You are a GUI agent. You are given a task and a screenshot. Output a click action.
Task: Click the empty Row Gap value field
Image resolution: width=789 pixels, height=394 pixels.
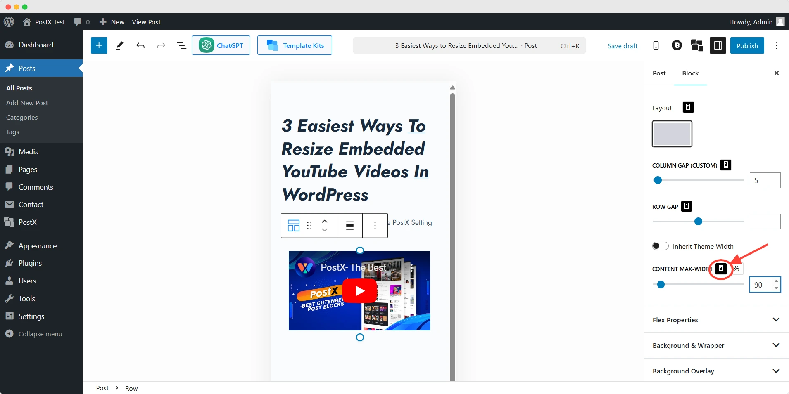coord(765,222)
